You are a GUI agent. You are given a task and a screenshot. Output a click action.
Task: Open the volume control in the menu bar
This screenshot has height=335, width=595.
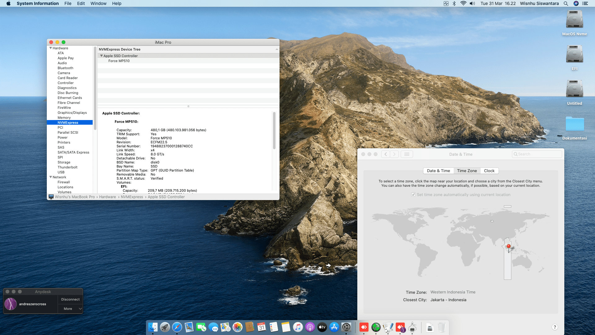pyautogui.click(x=472, y=3)
